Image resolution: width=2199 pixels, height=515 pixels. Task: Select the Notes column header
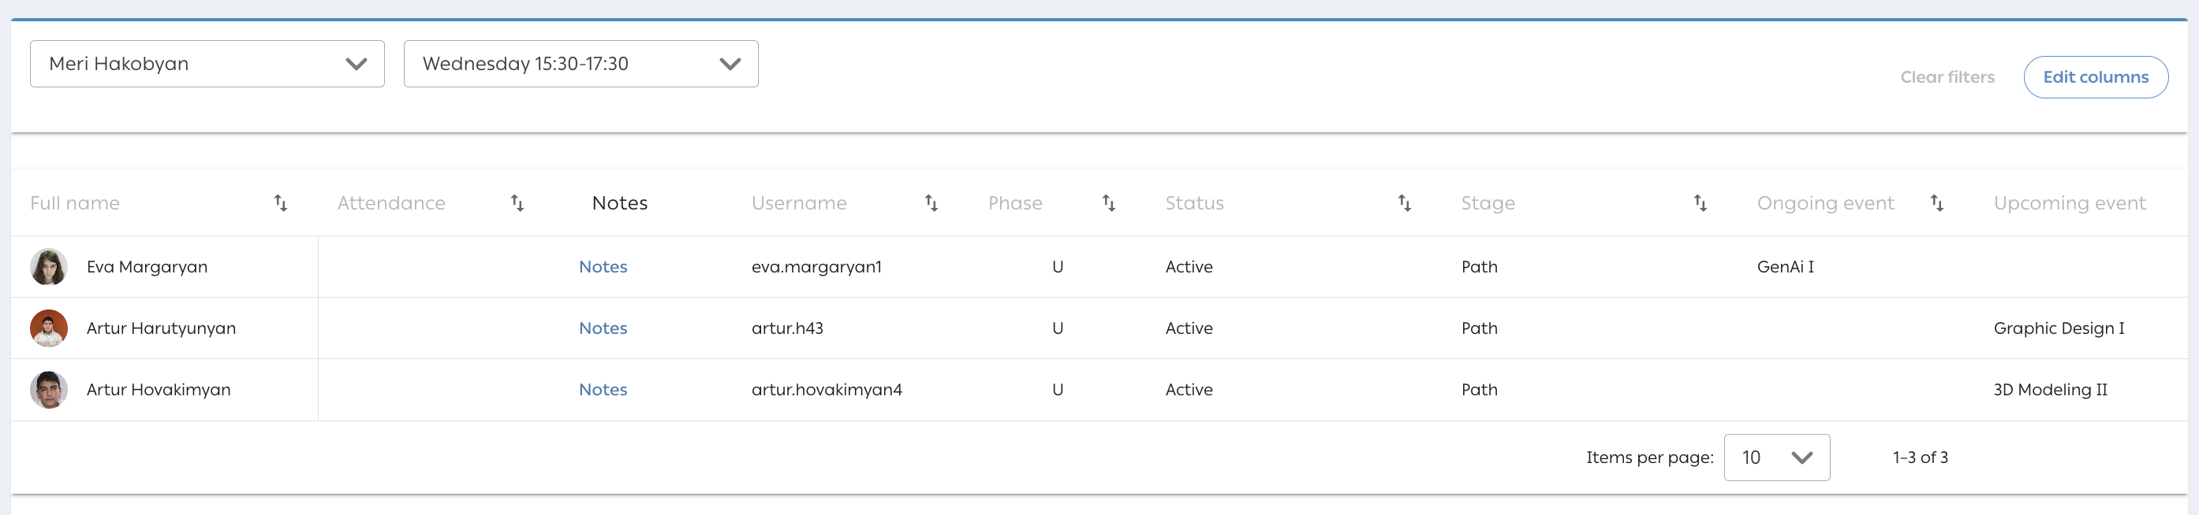coord(620,203)
